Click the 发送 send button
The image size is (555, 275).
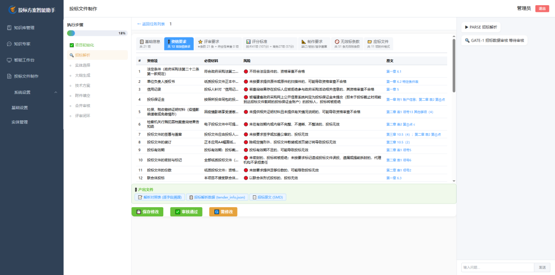pos(542,268)
